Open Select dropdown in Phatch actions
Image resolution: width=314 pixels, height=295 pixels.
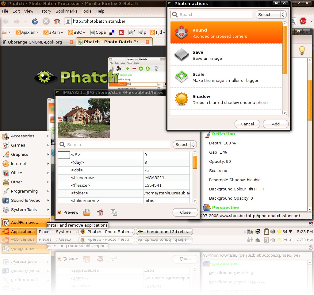[x=271, y=15]
